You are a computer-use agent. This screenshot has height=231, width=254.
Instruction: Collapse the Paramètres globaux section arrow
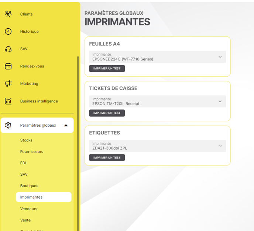pyautogui.click(x=66, y=125)
